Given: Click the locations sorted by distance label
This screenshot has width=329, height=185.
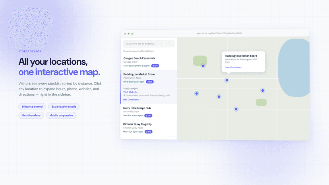Looking at the screenshot, I should pos(139,51).
